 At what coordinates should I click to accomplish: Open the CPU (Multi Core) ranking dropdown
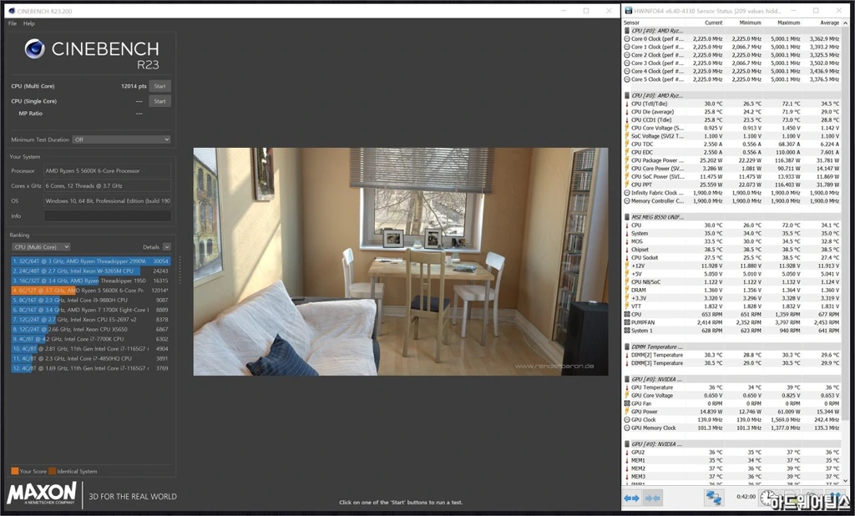click(x=41, y=247)
